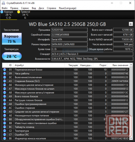The image size is (135, 142).
Task: Click the blue Хорошо status indicator circle
Action: tap(2, 12)
